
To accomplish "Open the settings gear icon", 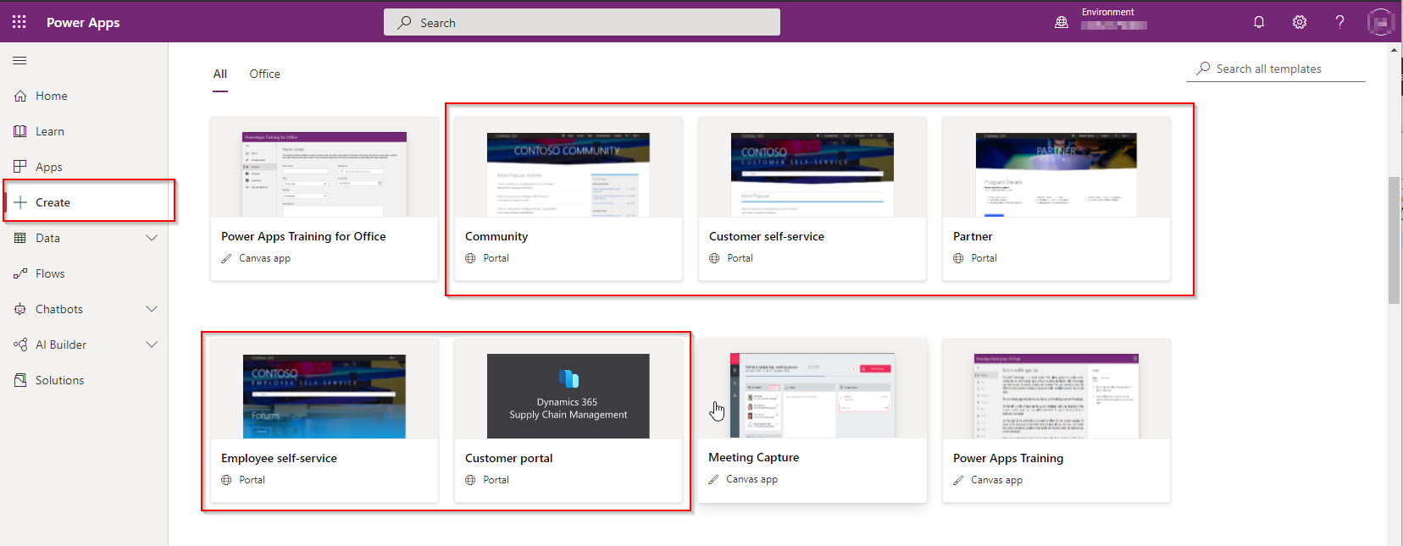I will (1300, 22).
